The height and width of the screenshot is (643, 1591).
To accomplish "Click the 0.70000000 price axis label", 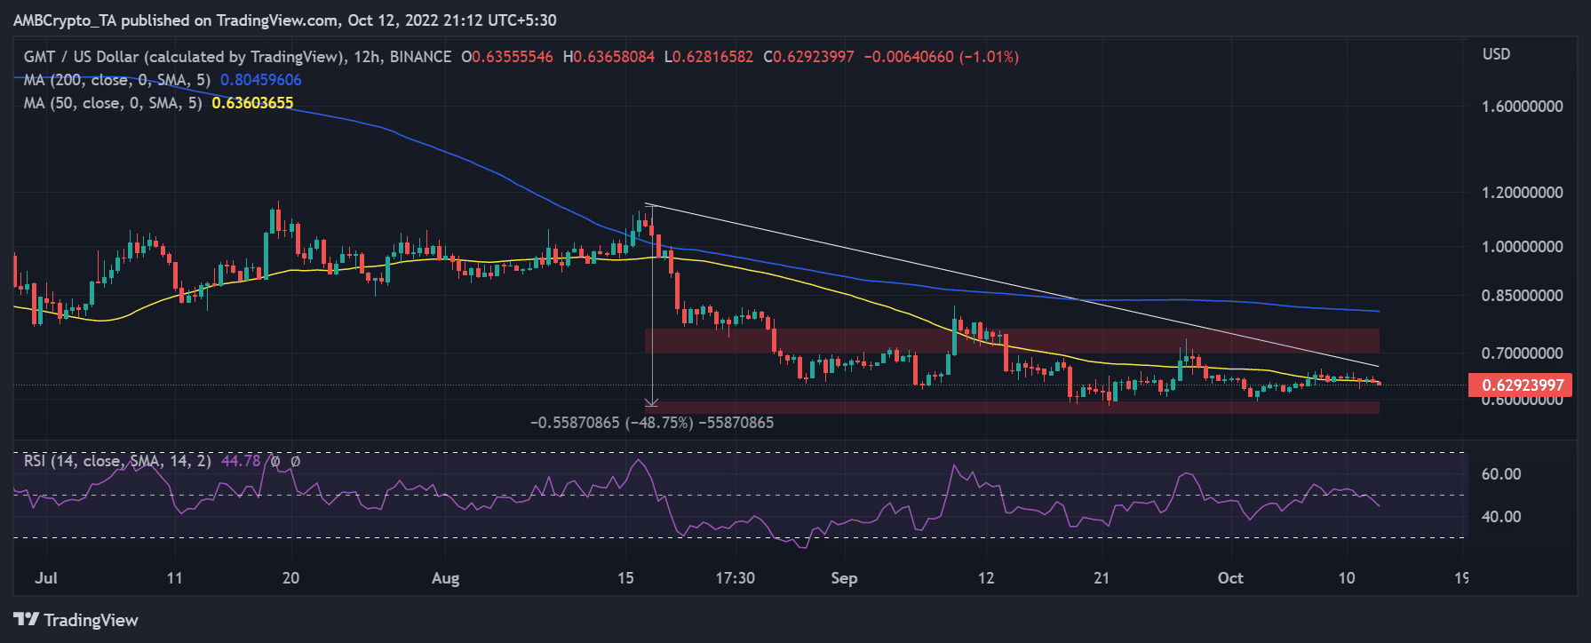I will [x=1523, y=353].
